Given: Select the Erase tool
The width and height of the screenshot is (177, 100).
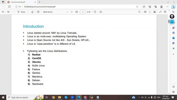Looking at the screenshot, I should point(32,12).
